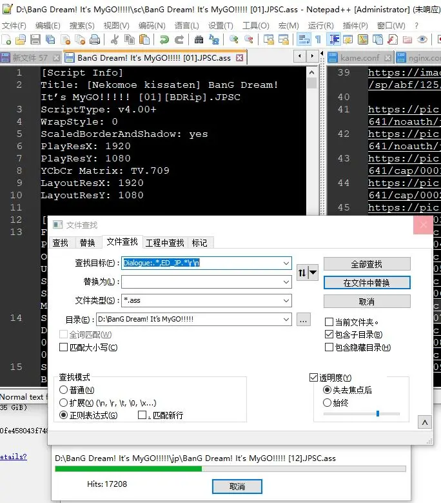Click the Open file toolbar icon
This screenshot has width=441, height=503.
click(x=21, y=40)
